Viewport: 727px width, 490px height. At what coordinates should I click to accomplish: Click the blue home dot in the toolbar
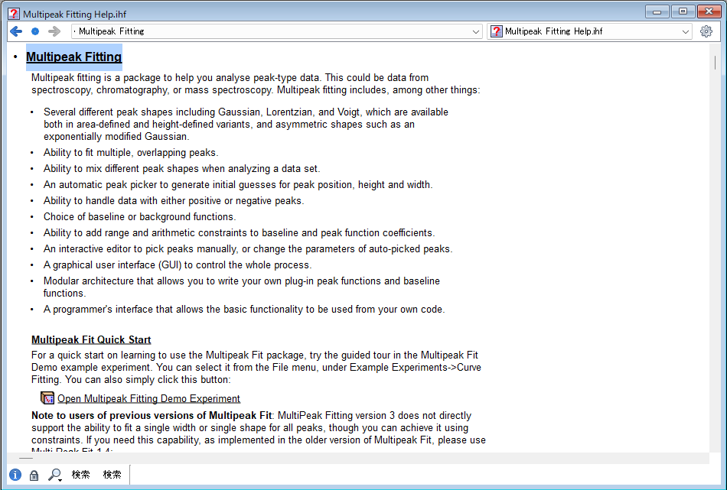(x=35, y=31)
